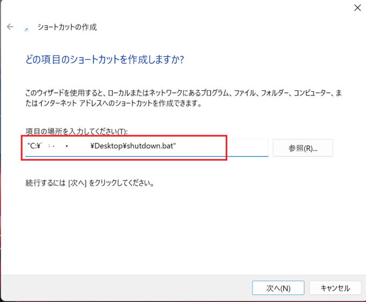The height and width of the screenshot is (302, 366).
Task: Click the 項目の場所を入力してください(T): label
Action: coord(76,131)
